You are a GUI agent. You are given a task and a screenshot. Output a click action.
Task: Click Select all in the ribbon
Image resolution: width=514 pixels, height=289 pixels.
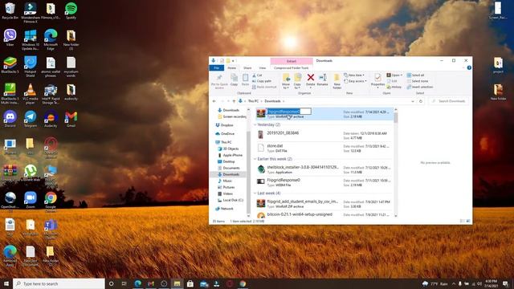(x=415, y=75)
